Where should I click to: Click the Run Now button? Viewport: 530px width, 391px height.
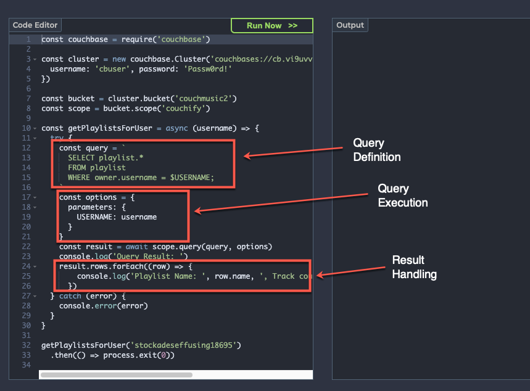272,26
